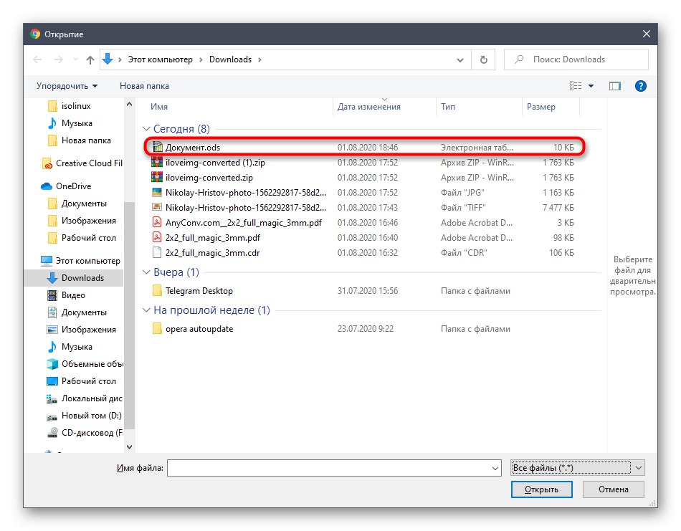Show the preview pane icon

click(x=614, y=85)
